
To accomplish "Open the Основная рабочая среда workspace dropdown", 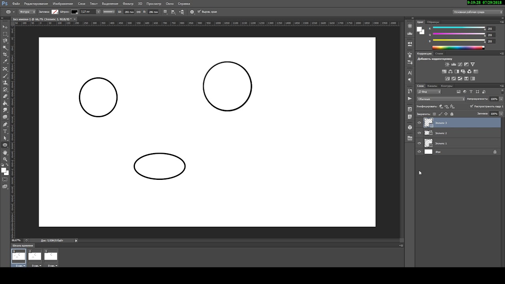I will 477,12.
